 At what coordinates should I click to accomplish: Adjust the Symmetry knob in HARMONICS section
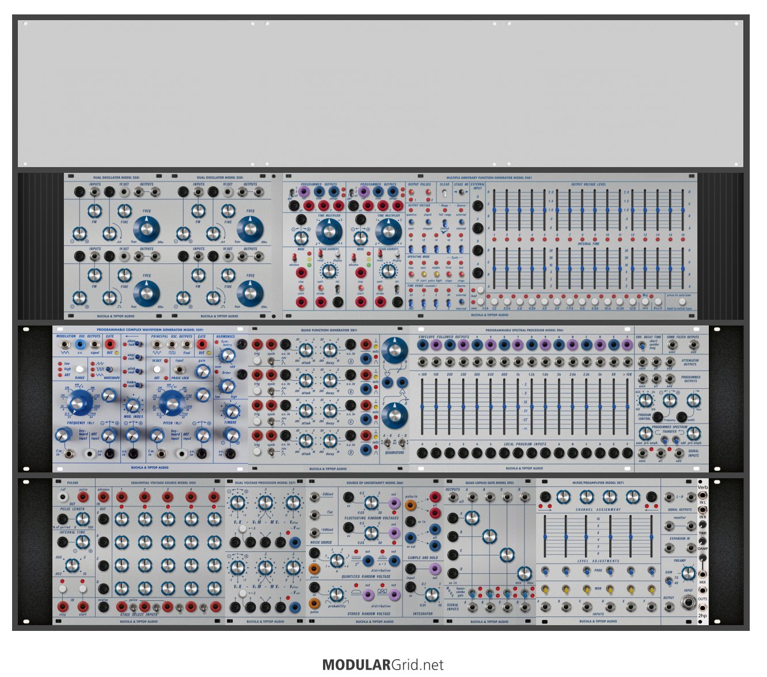click(227, 355)
